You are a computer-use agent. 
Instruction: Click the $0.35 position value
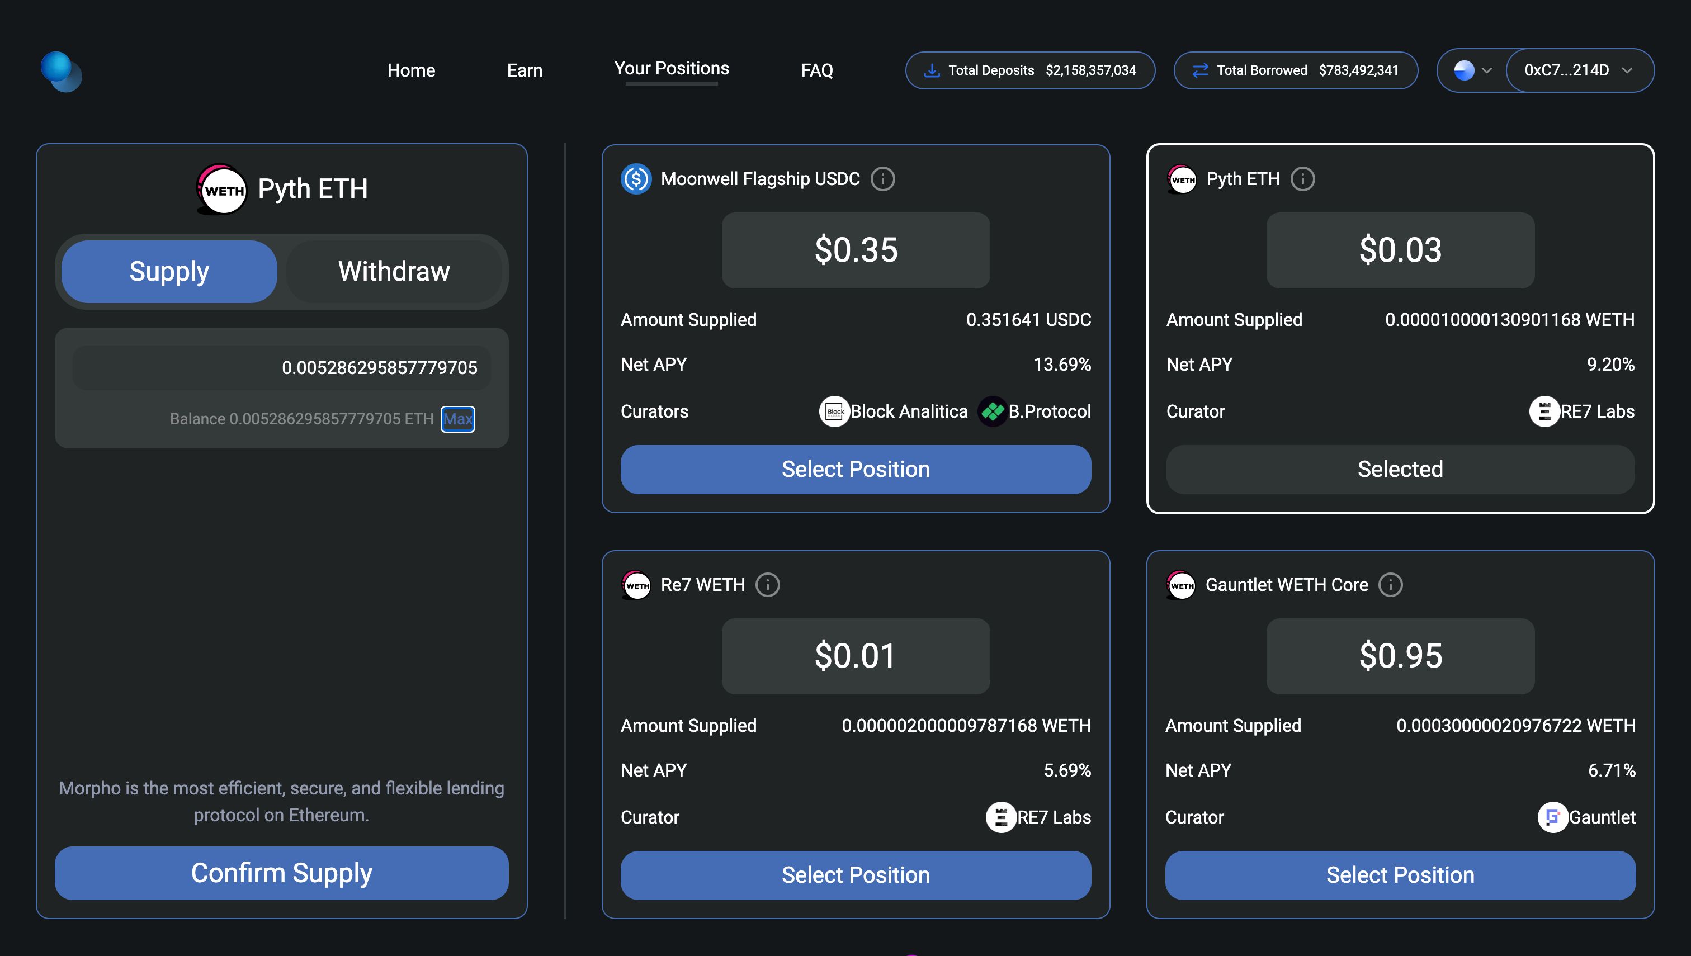click(x=855, y=250)
